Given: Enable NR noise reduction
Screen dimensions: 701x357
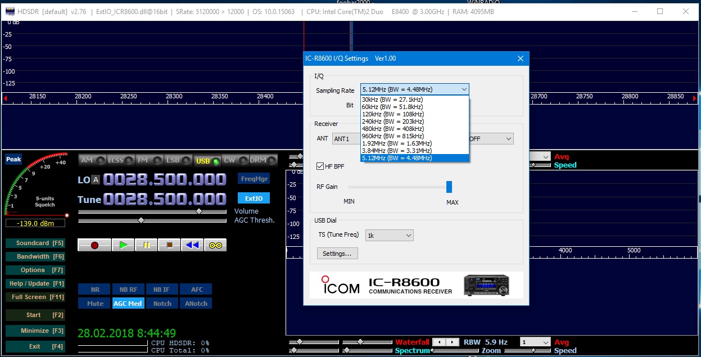Looking at the screenshot, I should click(95, 290).
